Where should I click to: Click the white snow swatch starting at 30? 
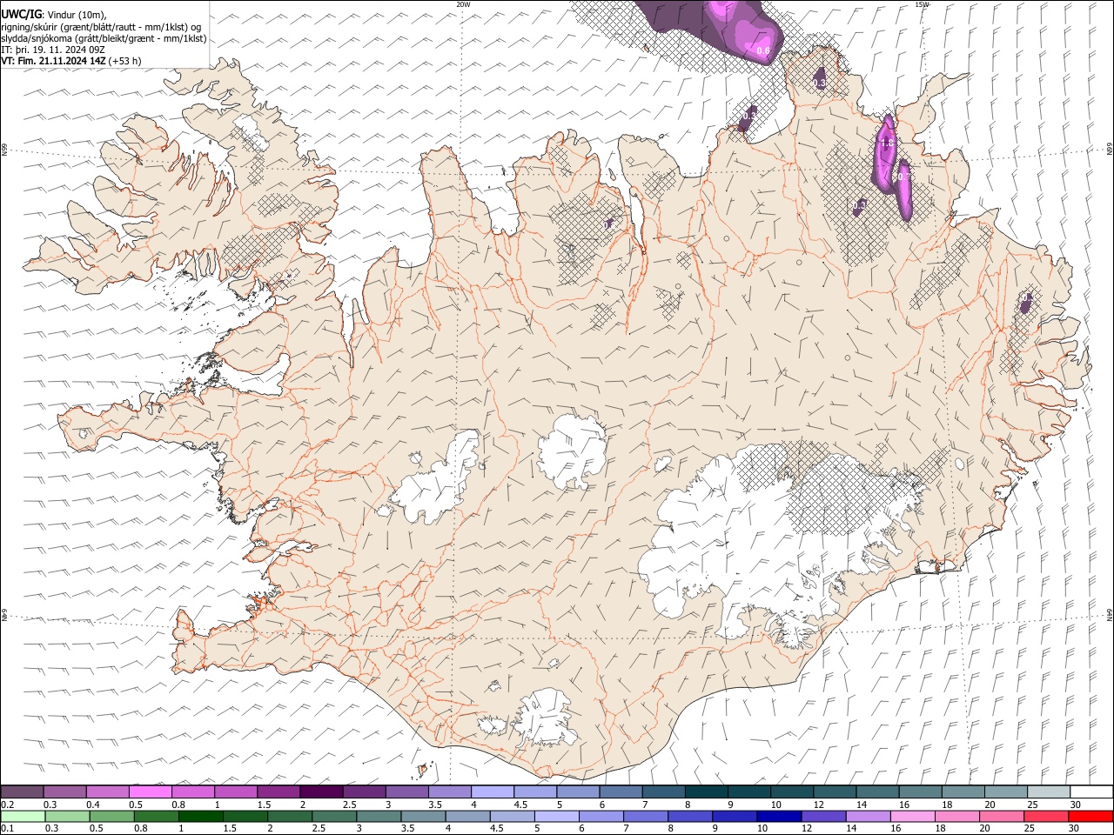pyautogui.click(x=1091, y=792)
